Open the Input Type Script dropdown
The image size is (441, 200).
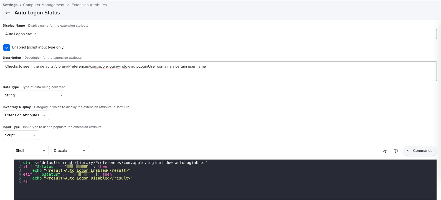[21, 135]
